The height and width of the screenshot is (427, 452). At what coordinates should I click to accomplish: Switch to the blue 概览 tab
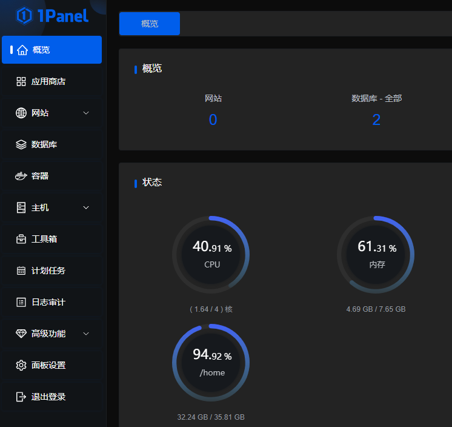pyautogui.click(x=150, y=24)
